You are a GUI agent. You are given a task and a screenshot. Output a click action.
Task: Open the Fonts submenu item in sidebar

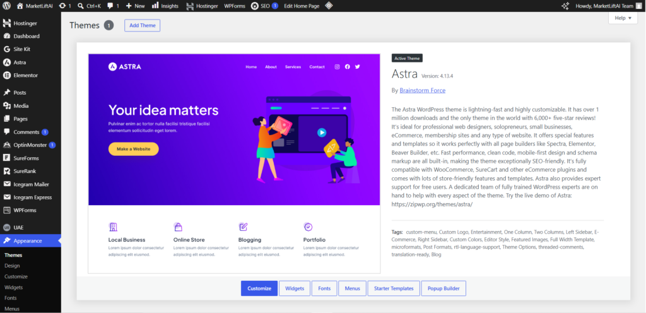(x=11, y=298)
